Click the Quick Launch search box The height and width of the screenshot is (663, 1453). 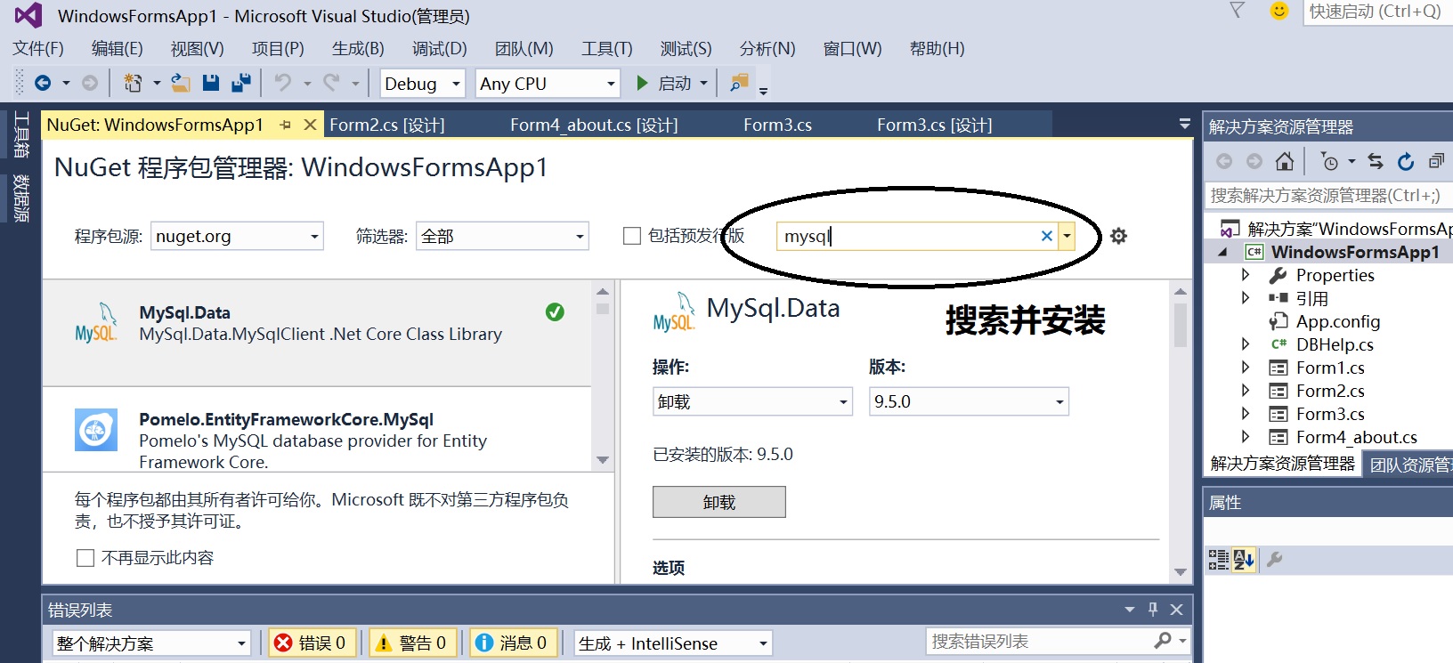1377,12
